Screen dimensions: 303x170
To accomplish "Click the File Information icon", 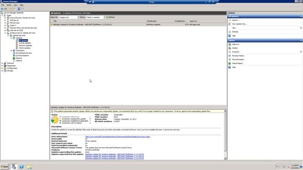I will (230, 59).
